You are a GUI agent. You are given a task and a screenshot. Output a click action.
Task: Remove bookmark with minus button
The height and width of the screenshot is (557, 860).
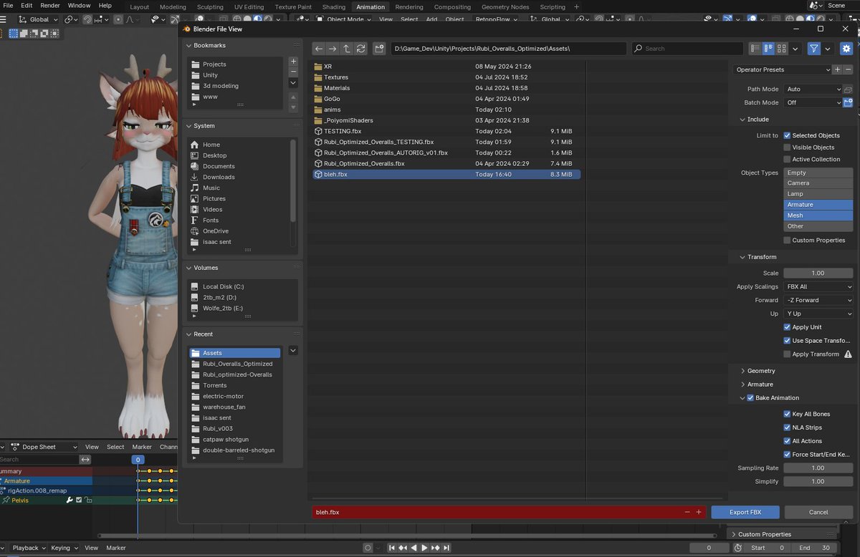coord(293,72)
